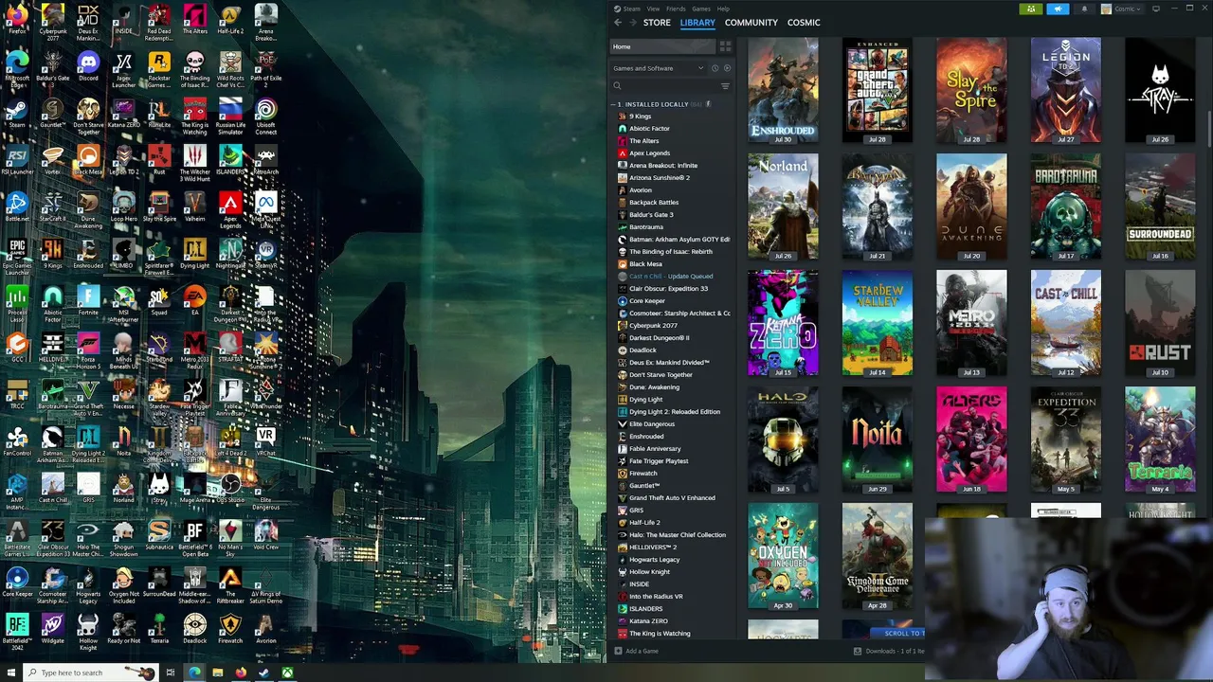This screenshot has height=682, width=1213.
Task: Open Steam notifications bell
Action: tap(1084, 9)
